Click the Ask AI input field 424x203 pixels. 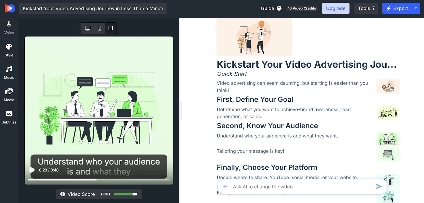click(x=302, y=187)
